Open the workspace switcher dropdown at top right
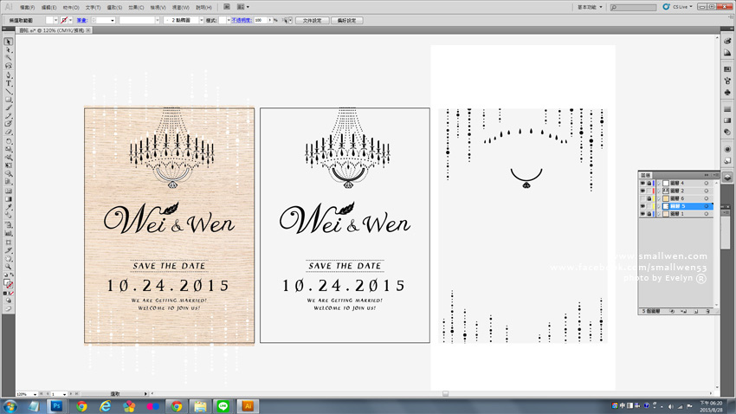This screenshot has height=414, width=736. pos(590,7)
